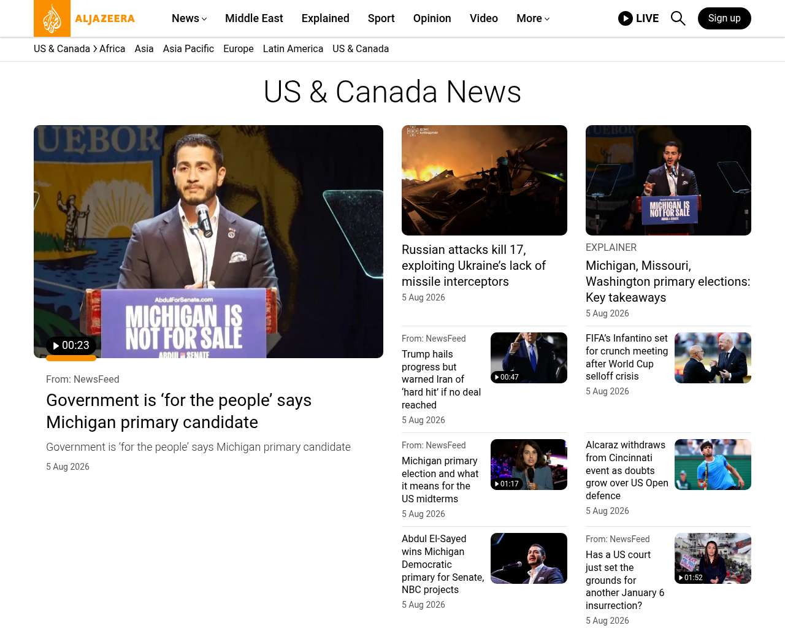Open 'Alcaraz withdraws from Cincinnati event' headline
Screen dimensions: 785x628
[627, 470]
